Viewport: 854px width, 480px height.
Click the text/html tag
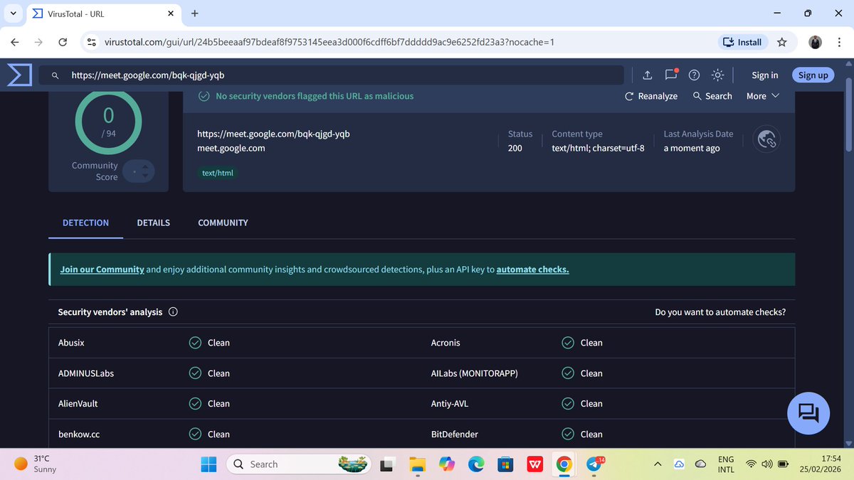[x=218, y=173]
